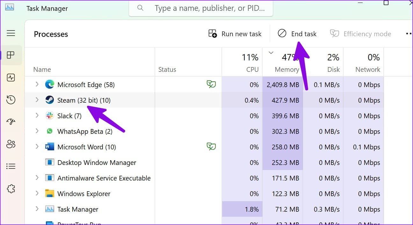Image resolution: width=413 pixels, height=225 pixels.
Task: Expand the Antimalware Service Executable group
Action: tap(37, 178)
